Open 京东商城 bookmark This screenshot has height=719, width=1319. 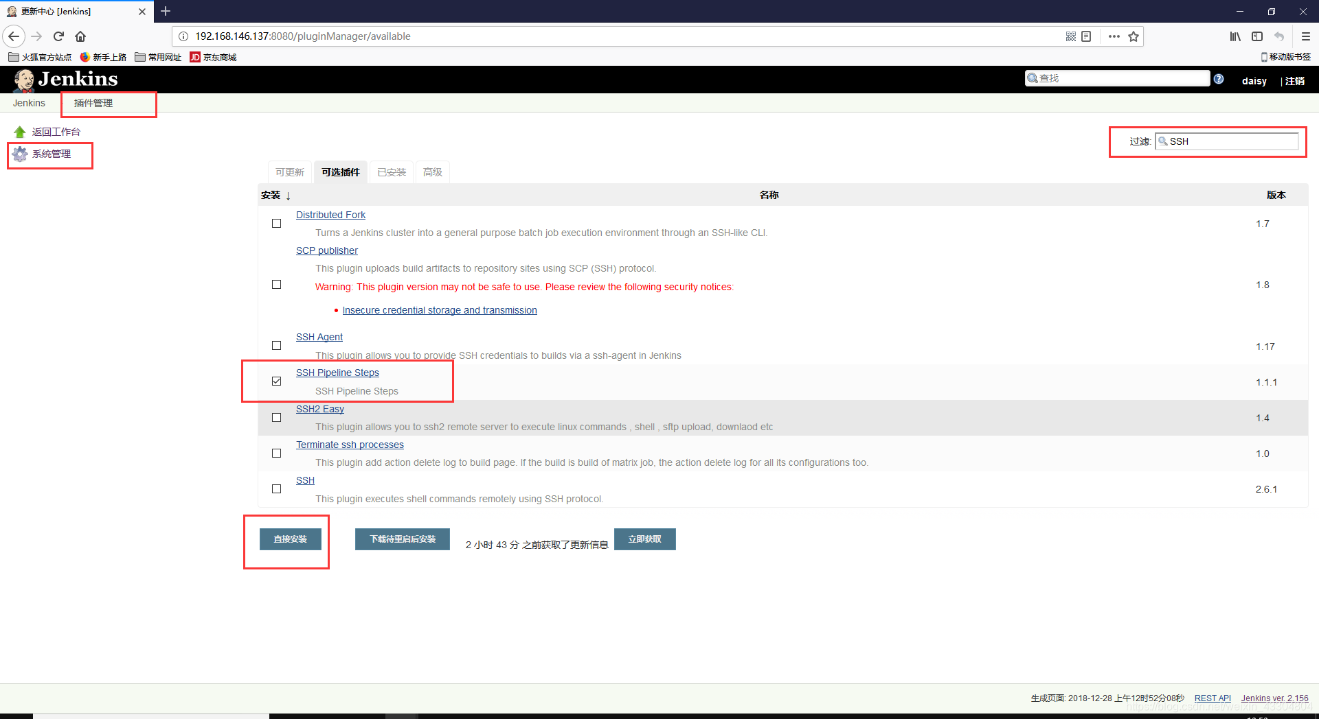pos(213,57)
